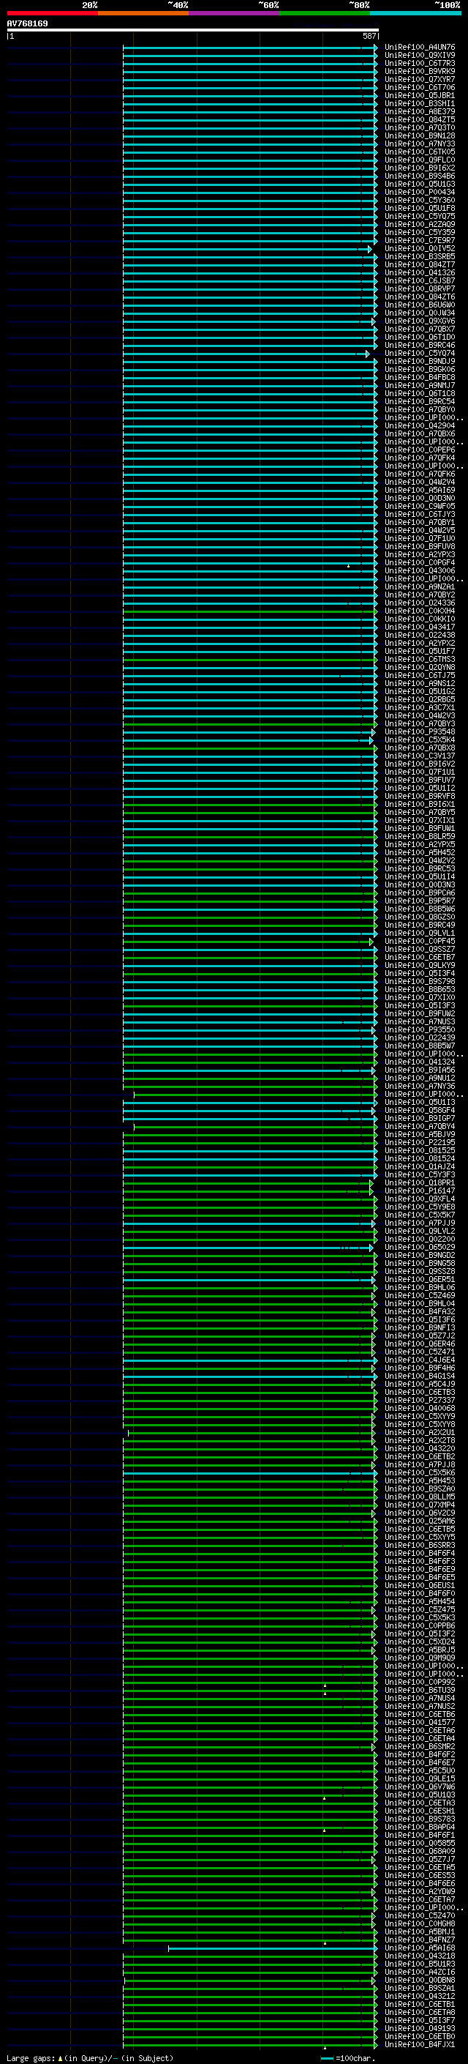Click the white query sequence bar
The height and width of the screenshot is (2064, 468).
click(193, 31)
